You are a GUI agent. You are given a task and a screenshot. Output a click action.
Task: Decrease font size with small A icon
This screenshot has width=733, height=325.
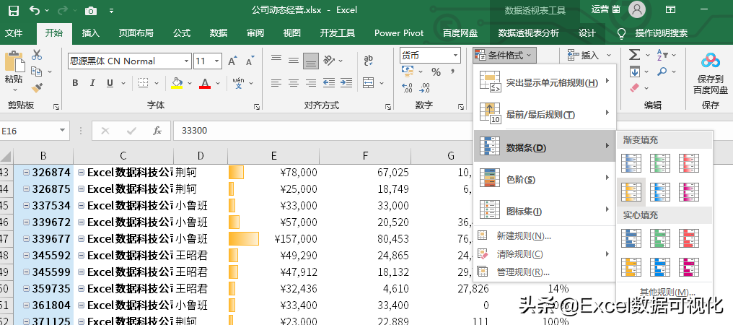click(250, 61)
